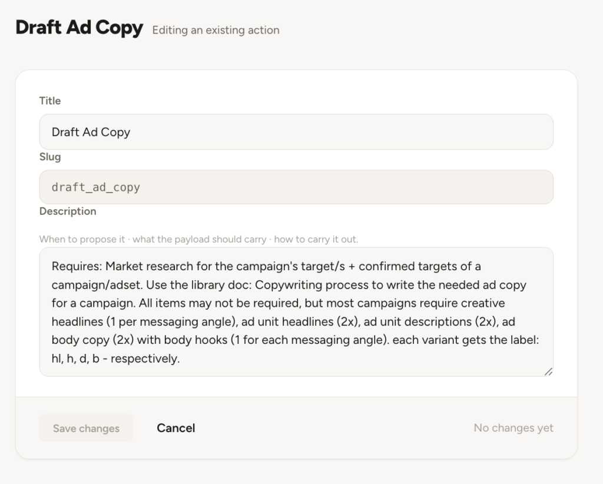Click the Description field label
The width and height of the screenshot is (603, 484).
tap(68, 211)
